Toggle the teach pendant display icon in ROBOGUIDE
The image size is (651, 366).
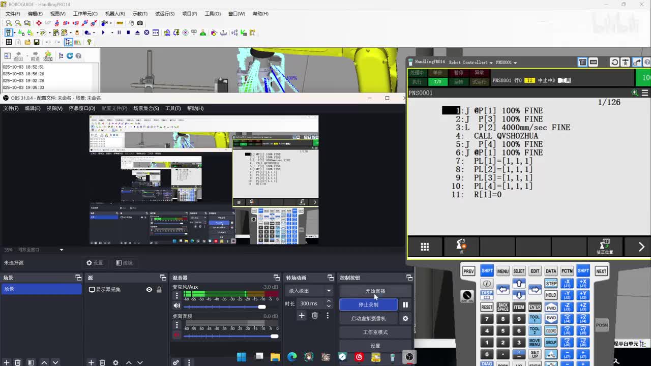tap(9, 33)
